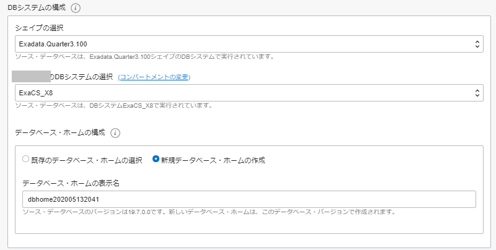
Task: Expand the Exadata.Quarter3.100 shape dropdown
Action: (248, 44)
